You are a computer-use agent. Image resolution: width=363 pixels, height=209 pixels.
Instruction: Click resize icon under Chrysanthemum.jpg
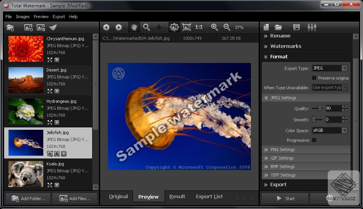click(50, 60)
